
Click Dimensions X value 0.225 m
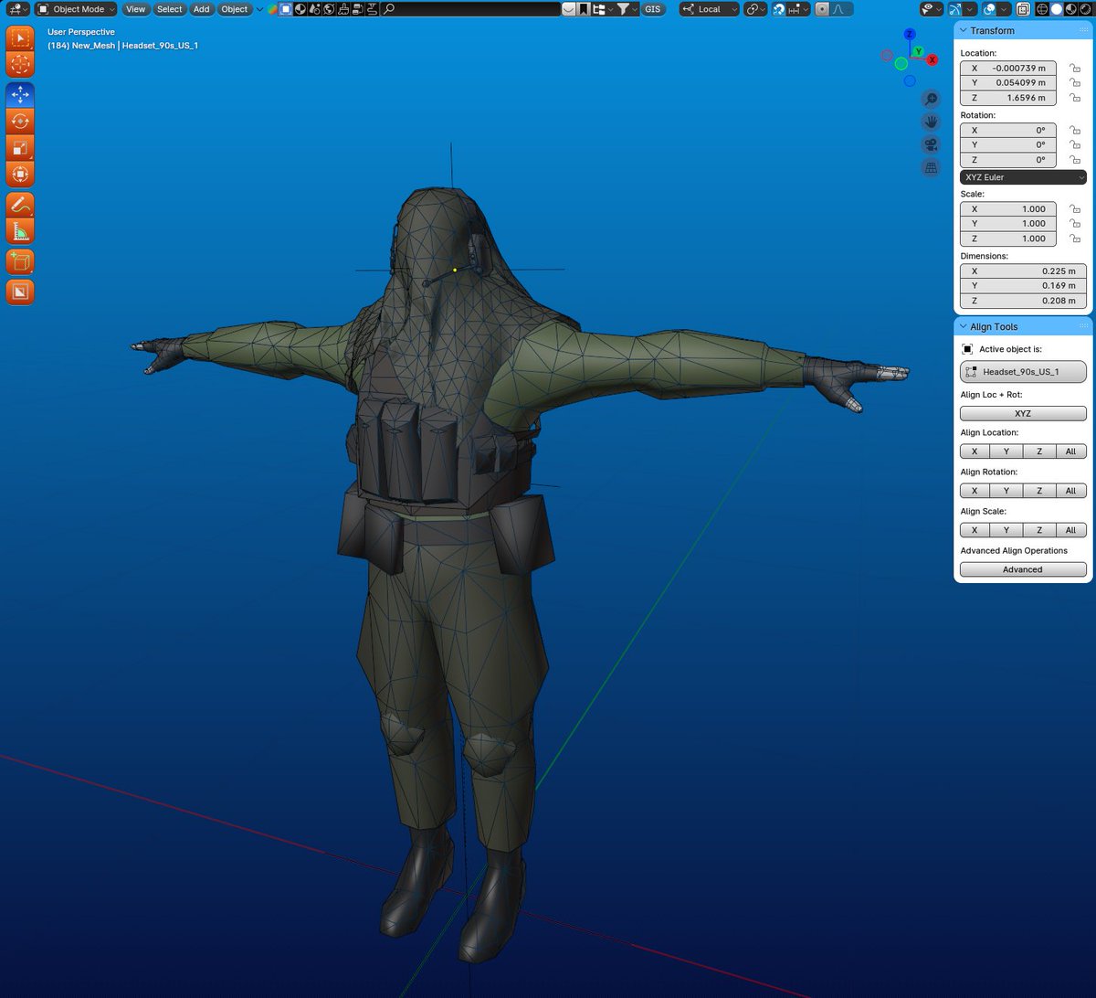coord(1023,271)
